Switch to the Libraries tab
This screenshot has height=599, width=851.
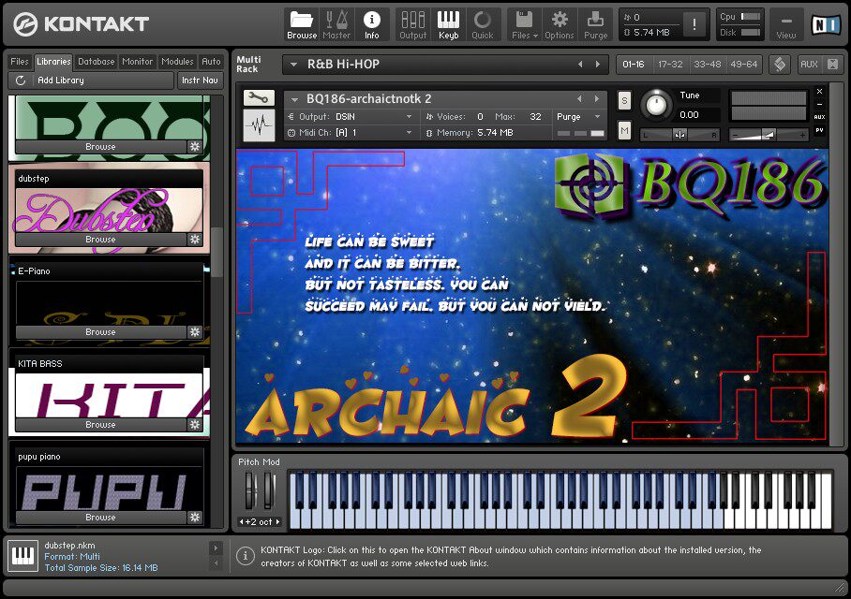point(53,61)
